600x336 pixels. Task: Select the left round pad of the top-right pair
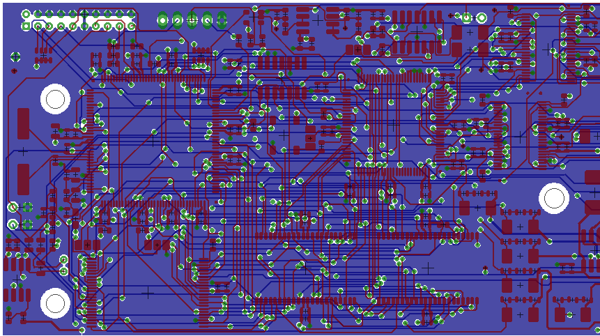467,17
